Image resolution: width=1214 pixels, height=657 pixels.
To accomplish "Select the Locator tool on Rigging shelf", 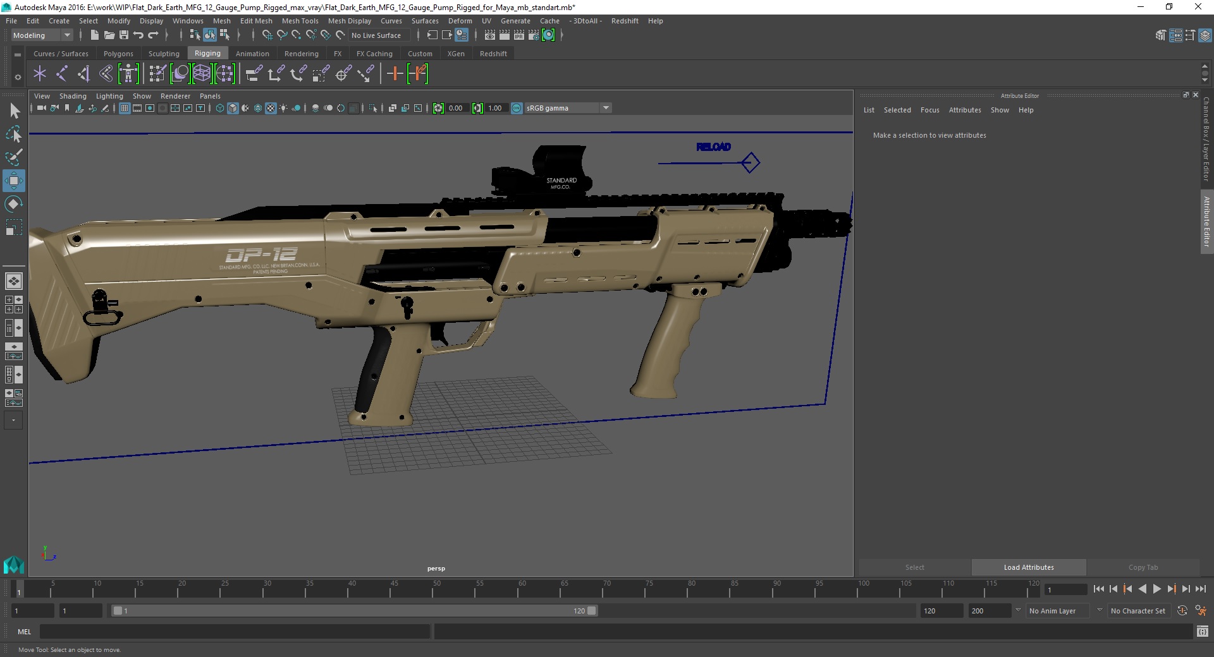I will tap(40, 74).
